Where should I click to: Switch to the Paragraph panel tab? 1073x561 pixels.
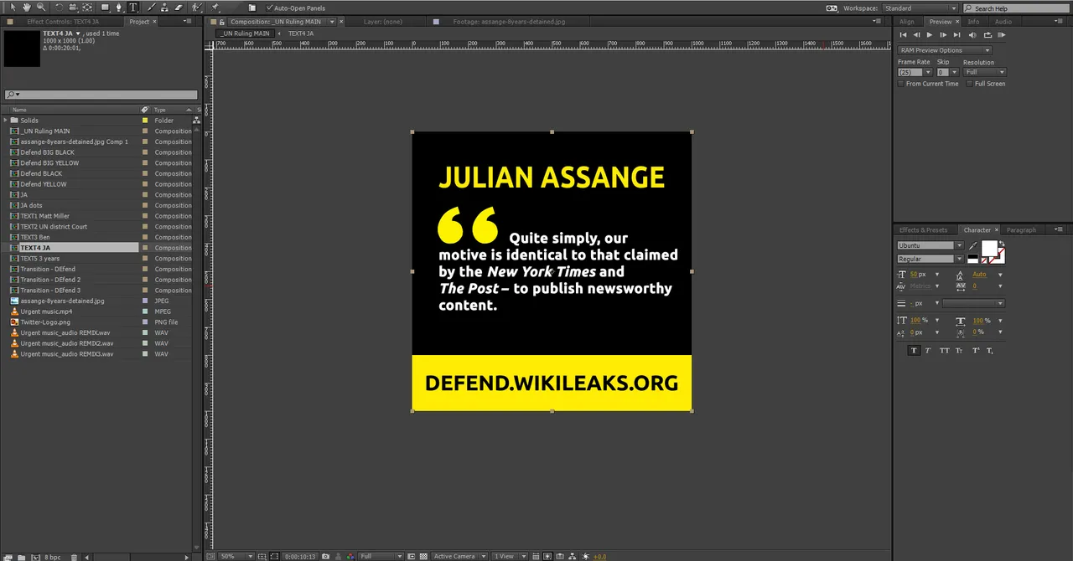1021,230
